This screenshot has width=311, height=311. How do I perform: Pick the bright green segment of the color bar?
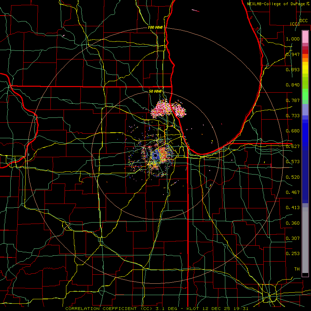coord(305,94)
